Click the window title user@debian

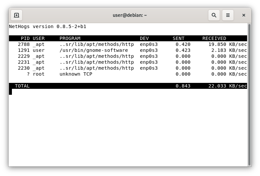130,15
